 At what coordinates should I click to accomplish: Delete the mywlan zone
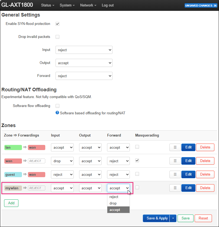pos(205,188)
